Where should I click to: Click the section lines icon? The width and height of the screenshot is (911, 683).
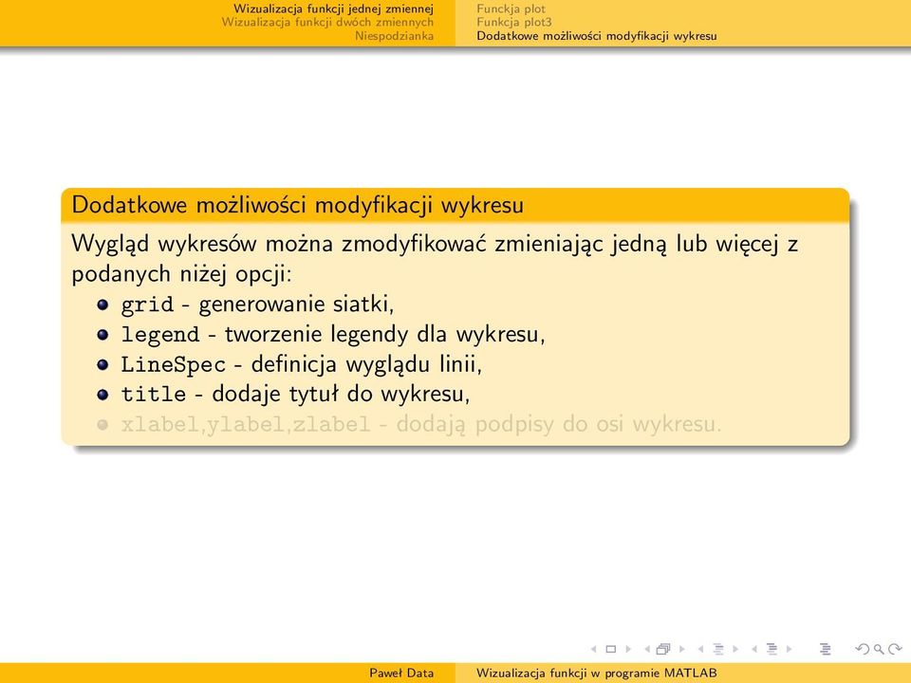point(772,649)
